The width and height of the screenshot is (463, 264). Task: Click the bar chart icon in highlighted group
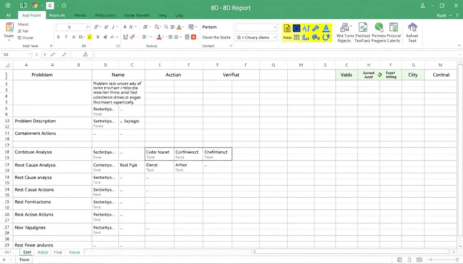point(306,37)
